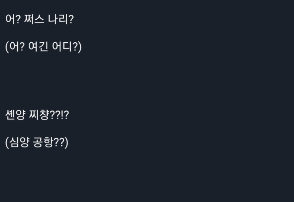Click the question mark after "나리"
Viewport: 294px width, 202px height.
(71, 19)
